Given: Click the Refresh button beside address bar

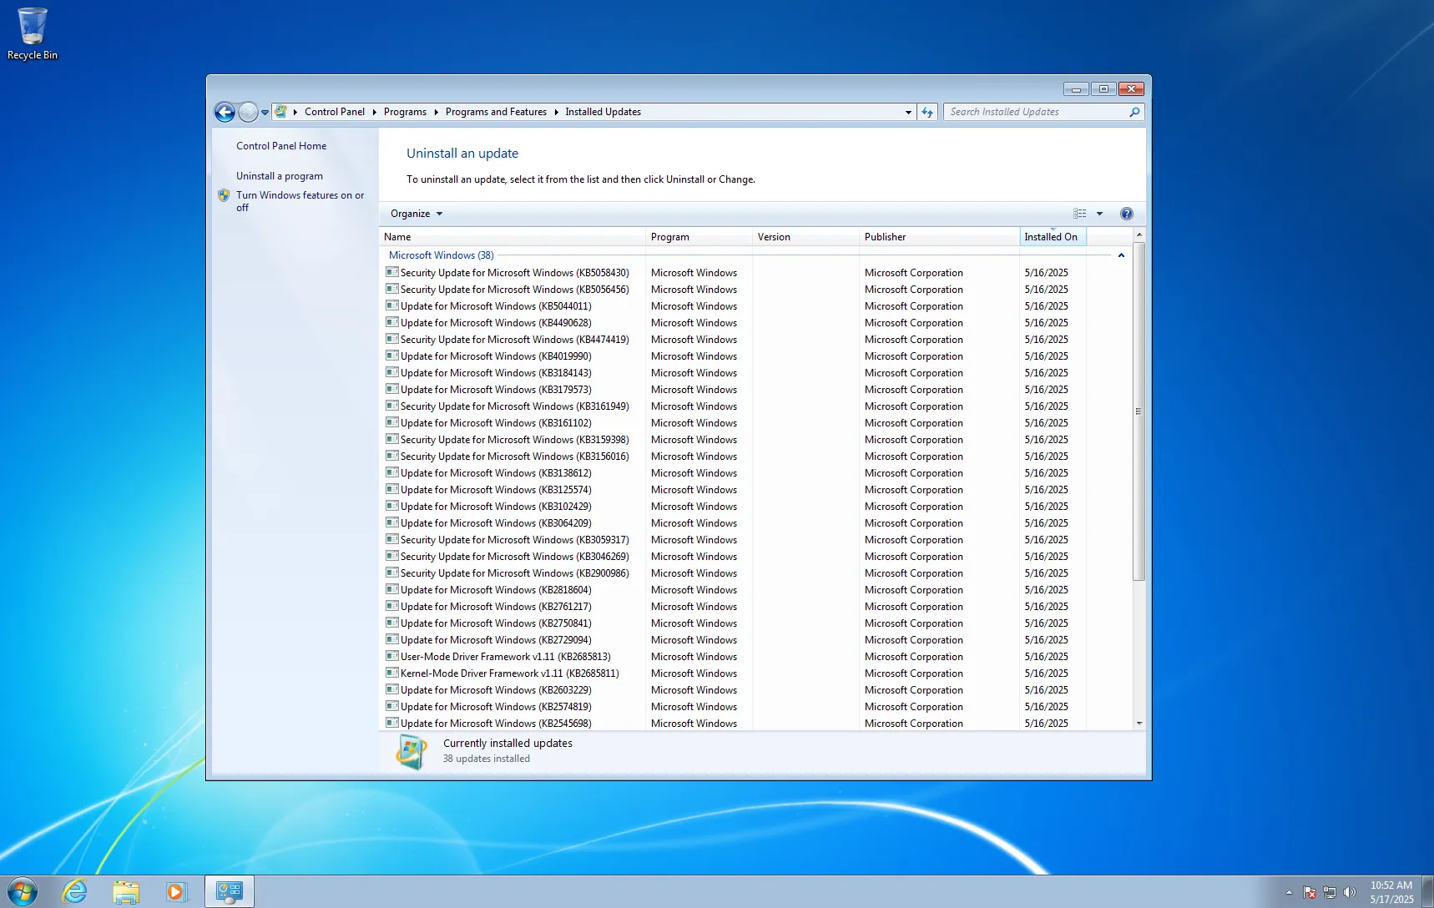Looking at the screenshot, I should coord(927,112).
